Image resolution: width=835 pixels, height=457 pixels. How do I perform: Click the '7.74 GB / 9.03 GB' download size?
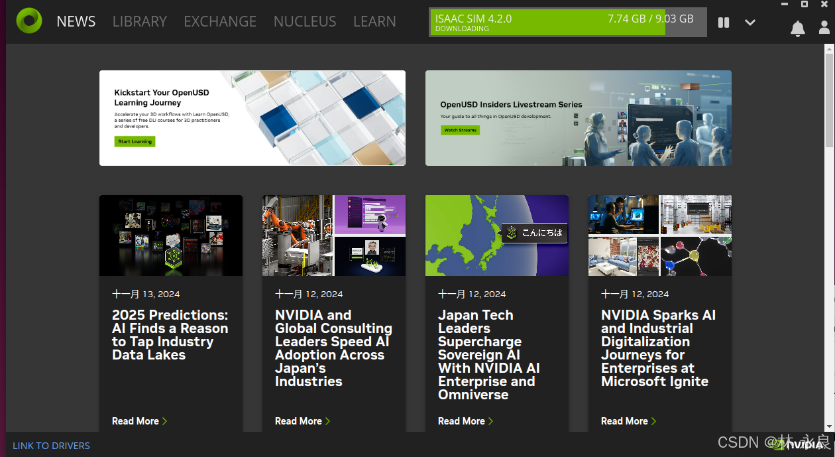coord(650,19)
